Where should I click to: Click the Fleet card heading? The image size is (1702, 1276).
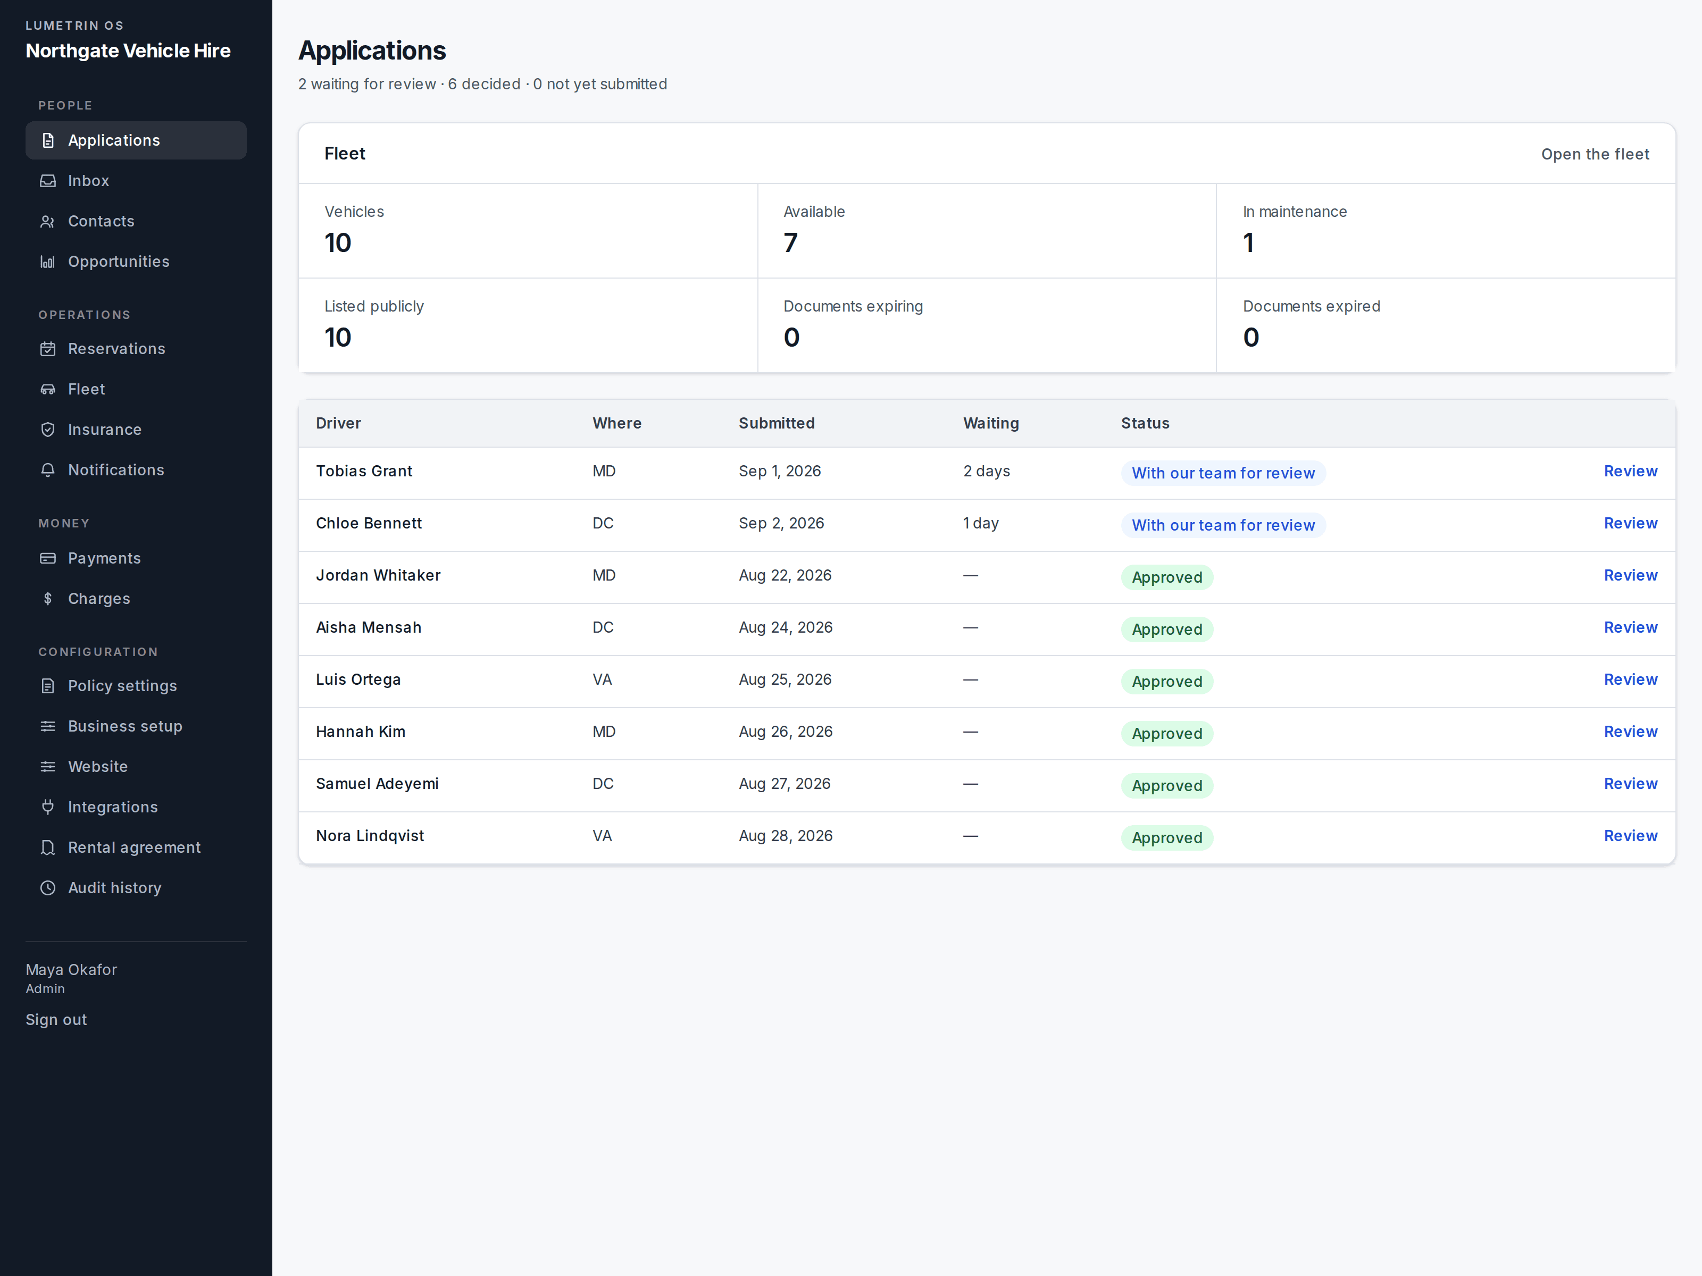pyautogui.click(x=345, y=154)
